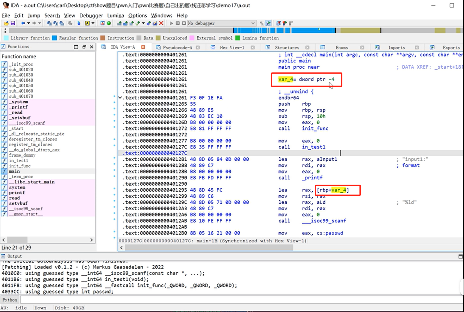Start process with the play icon

[x=171, y=23]
